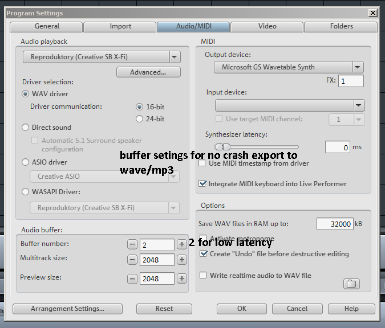Increase Buffer number with plus button
This screenshot has width=385, height=328.
click(182, 244)
